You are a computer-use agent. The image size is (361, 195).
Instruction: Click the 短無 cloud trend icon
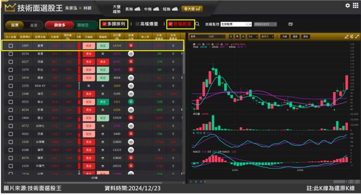175,9
